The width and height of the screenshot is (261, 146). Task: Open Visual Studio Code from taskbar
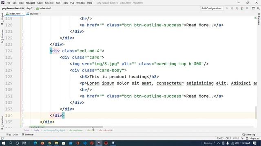pos(85,143)
